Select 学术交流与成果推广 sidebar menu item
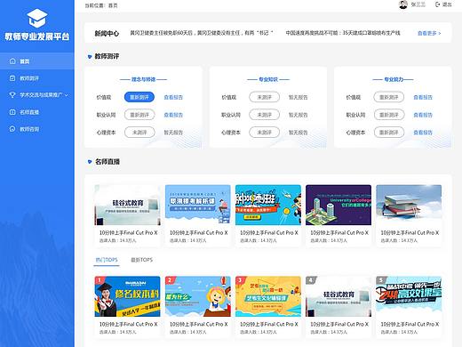Viewport: 462px width, 347px height. point(37,95)
